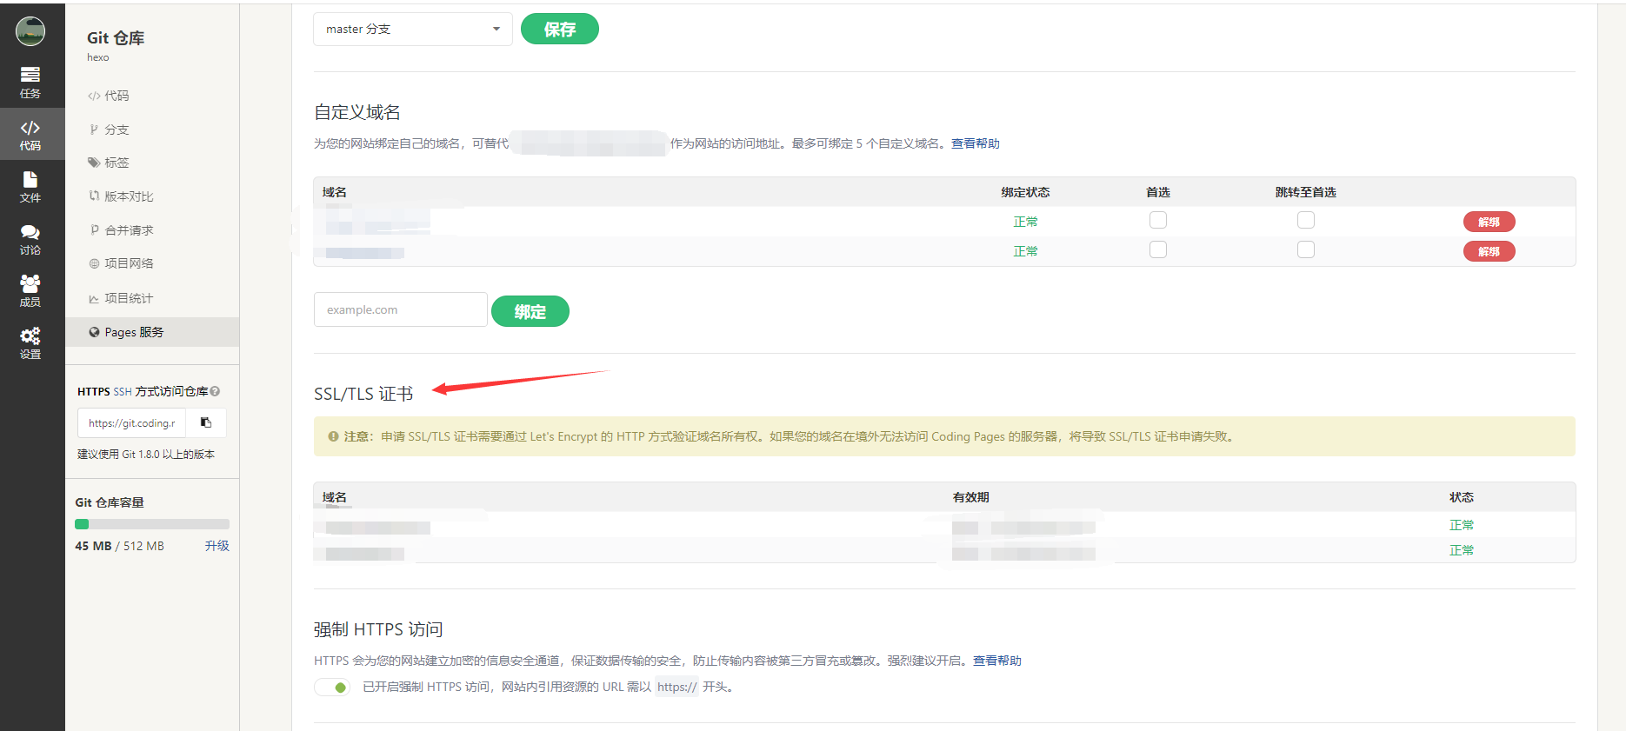The height and width of the screenshot is (731, 1626).
Task: Switch to HTTPS access method
Action: tap(94, 391)
